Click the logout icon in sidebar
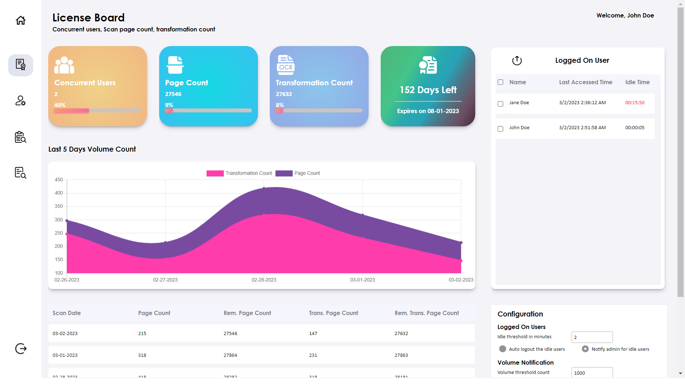685x385 pixels. coord(21,349)
